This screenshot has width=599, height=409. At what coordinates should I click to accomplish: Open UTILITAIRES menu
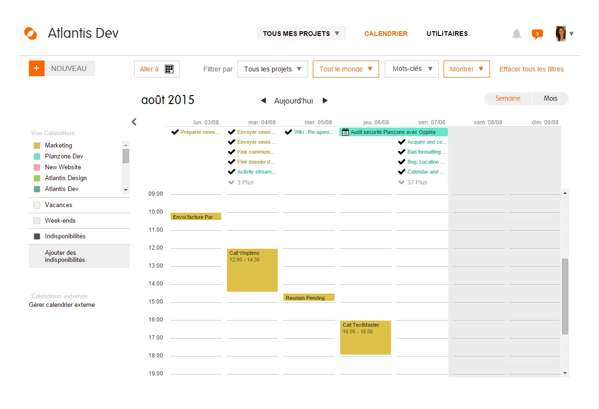coord(447,34)
